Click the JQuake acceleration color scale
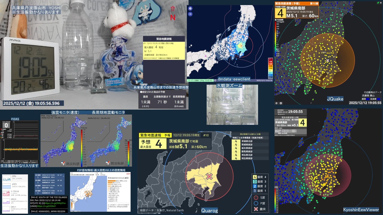The width and height of the screenshot is (383, 215). 276,39
